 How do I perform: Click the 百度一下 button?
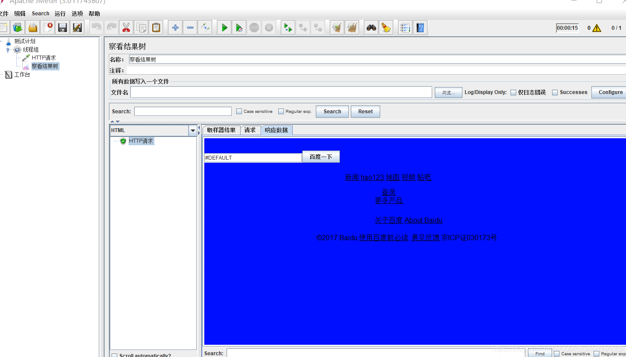click(321, 157)
